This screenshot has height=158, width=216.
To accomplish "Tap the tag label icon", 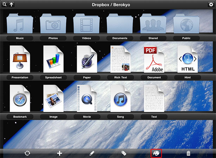I will point(124,153).
